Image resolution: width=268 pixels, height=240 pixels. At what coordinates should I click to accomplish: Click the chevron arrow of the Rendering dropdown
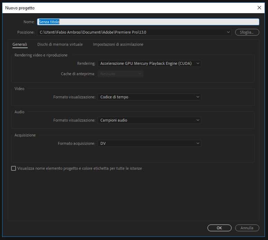pyautogui.click(x=197, y=63)
